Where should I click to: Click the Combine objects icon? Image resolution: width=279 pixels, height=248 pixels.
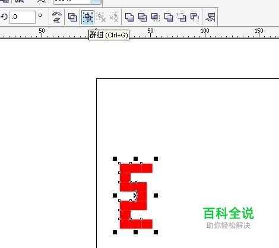72,17
